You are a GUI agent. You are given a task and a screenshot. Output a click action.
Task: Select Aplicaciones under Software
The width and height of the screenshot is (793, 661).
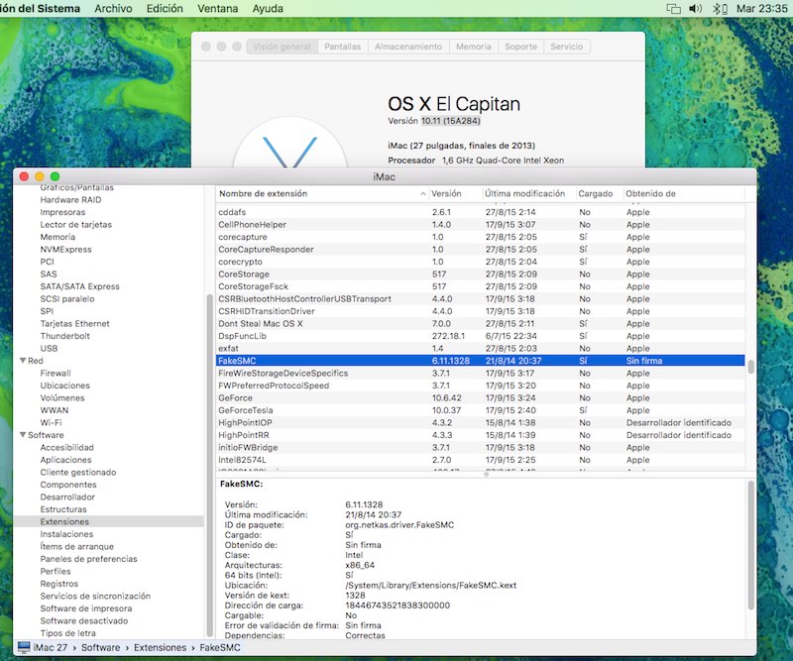(65, 460)
